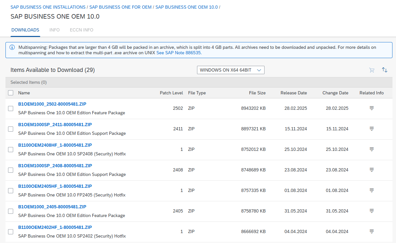
Task: Click the Release Date column header
Action: [x=294, y=93]
